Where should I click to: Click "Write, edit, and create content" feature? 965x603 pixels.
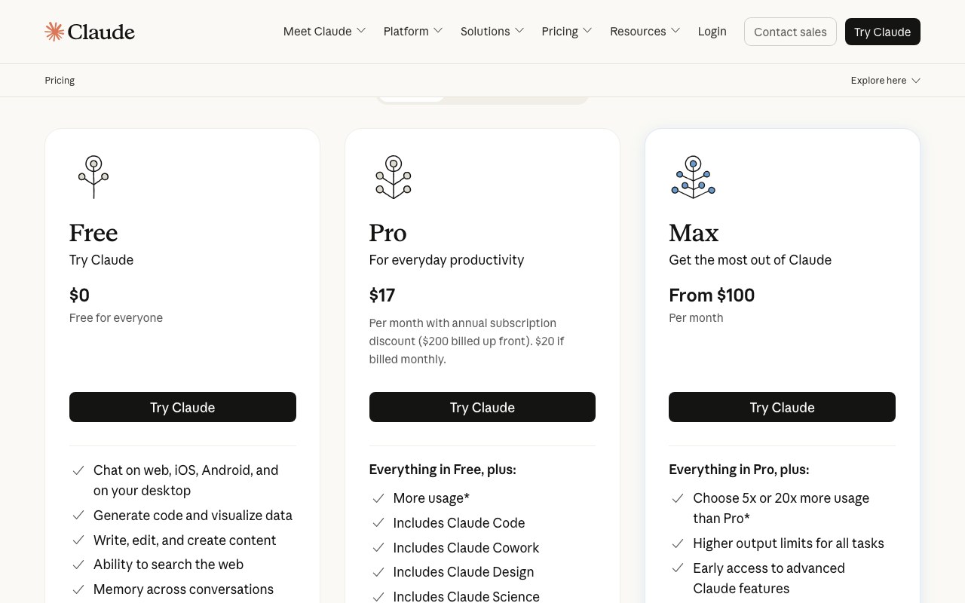[x=185, y=540]
